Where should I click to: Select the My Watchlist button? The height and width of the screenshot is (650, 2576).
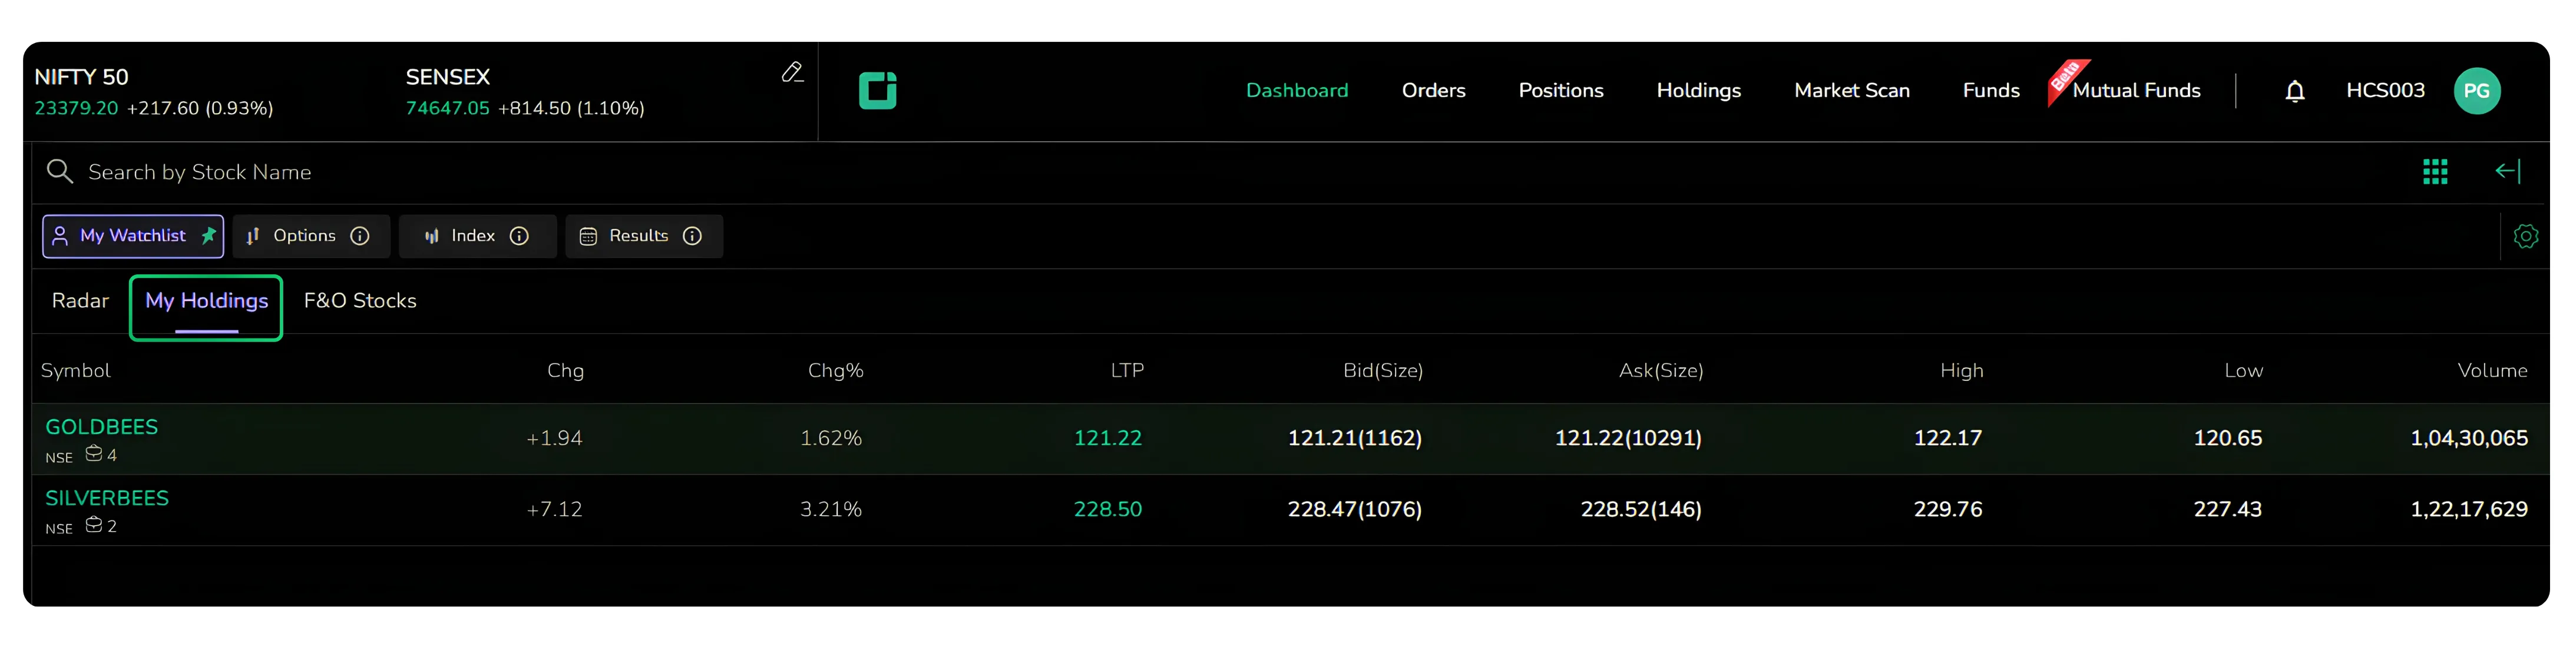[x=133, y=236]
